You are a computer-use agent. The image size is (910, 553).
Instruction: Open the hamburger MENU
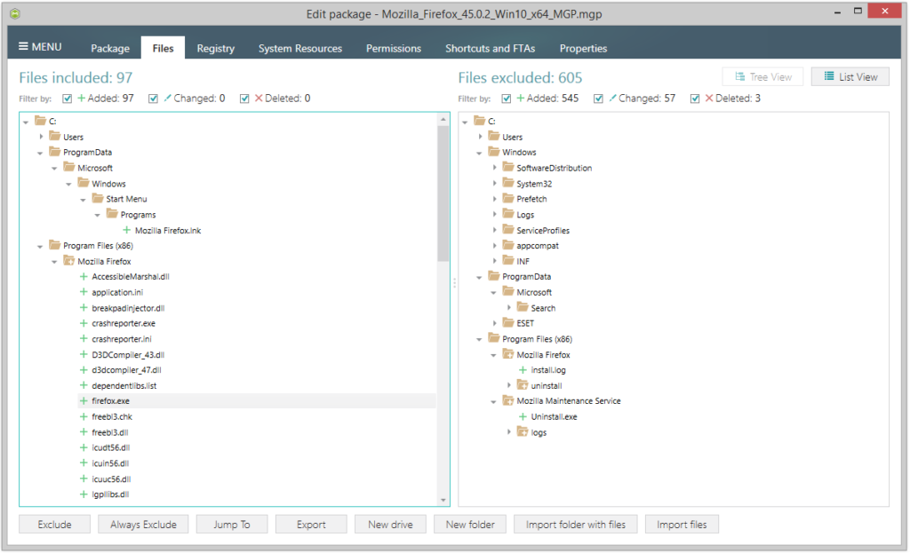tap(40, 47)
